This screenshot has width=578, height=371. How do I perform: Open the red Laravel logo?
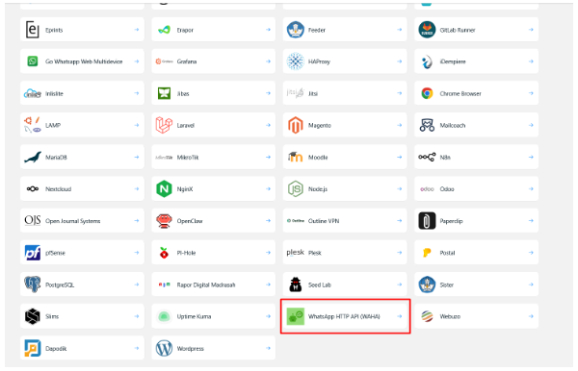(x=164, y=125)
